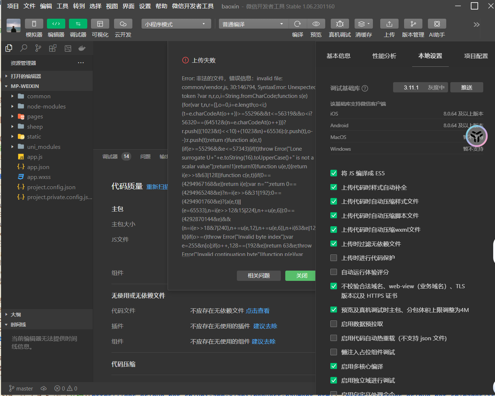Image resolution: width=495 pixels, height=396 pixels.
Task: Click the errors and warnings status indicator
Action: (x=66, y=388)
